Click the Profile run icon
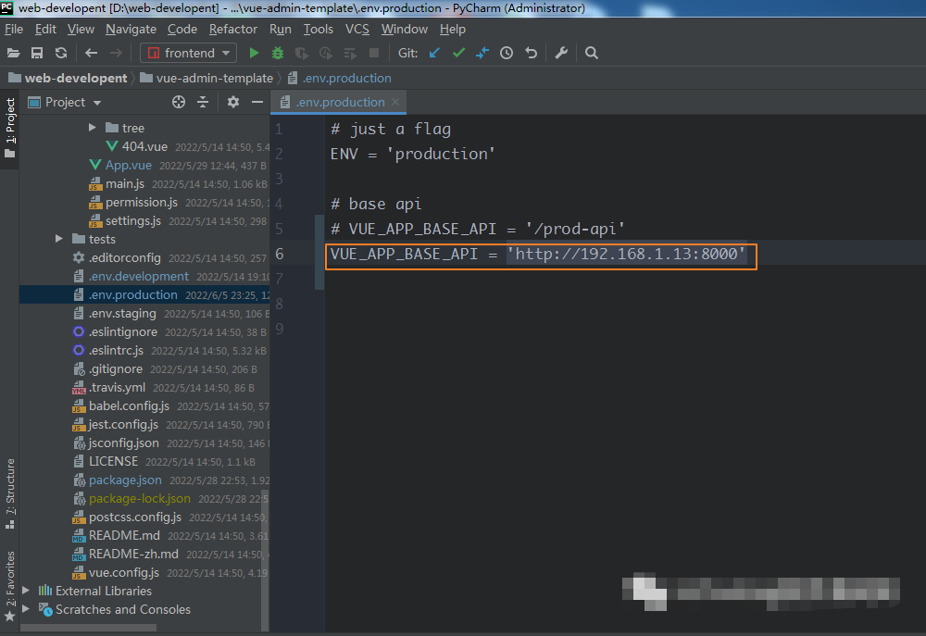The height and width of the screenshot is (636, 926). pyautogui.click(x=326, y=53)
